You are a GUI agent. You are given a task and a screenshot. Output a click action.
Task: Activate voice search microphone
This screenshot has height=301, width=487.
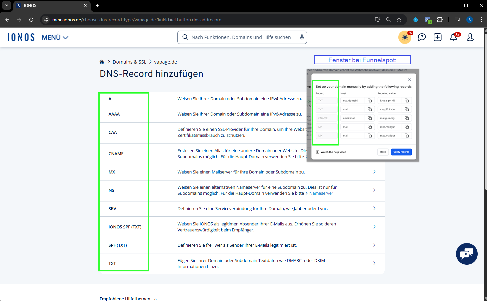click(302, 37)
